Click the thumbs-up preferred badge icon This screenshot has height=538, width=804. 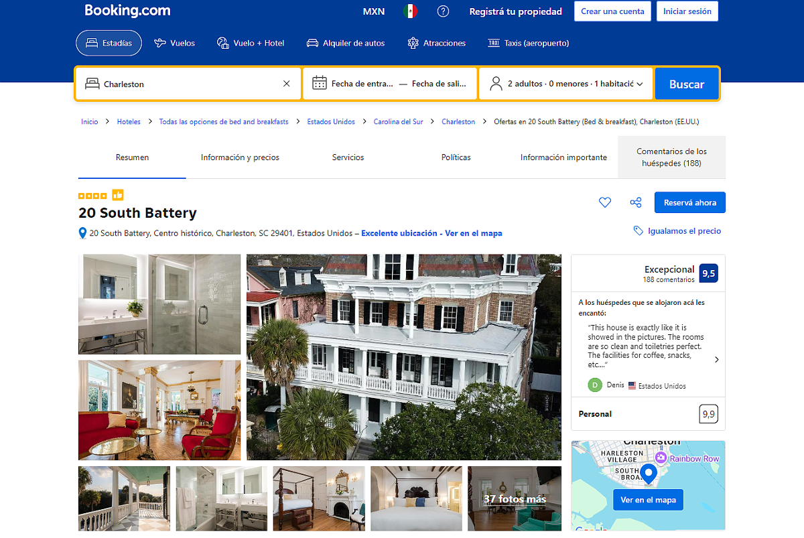[118, 196]
